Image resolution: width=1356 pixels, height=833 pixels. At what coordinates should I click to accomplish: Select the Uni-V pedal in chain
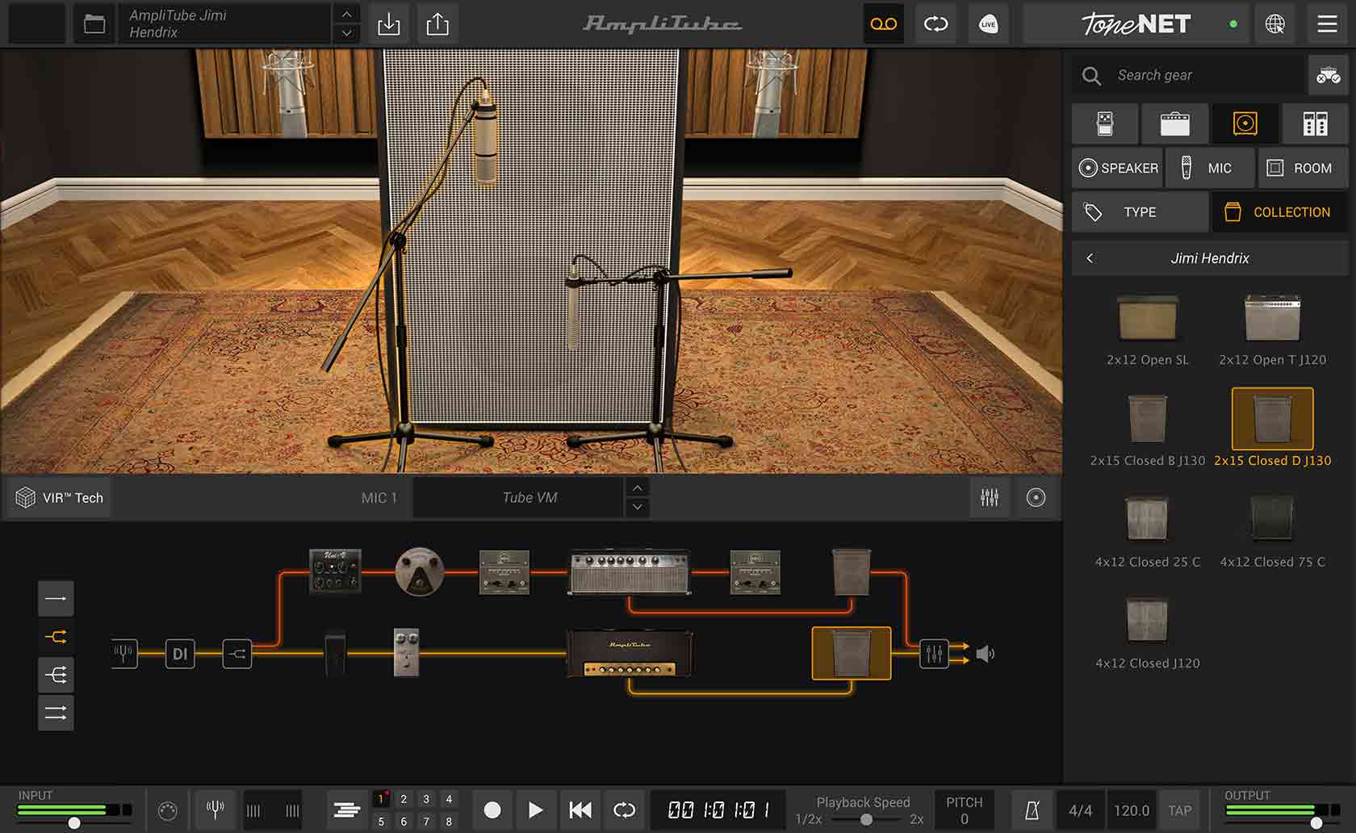335,571
